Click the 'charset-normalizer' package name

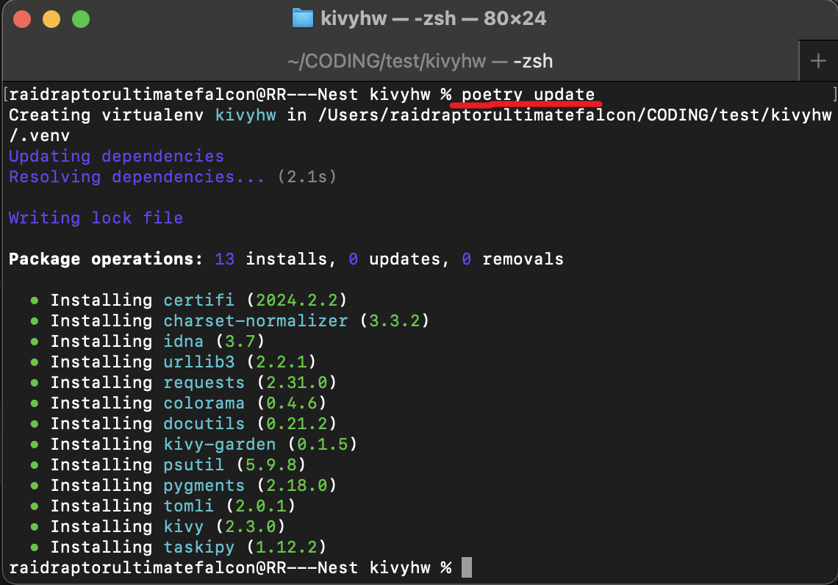256,320
